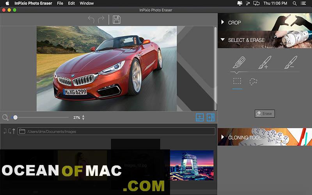
Task: Select the brush plus tool
Action: [265, 62]
